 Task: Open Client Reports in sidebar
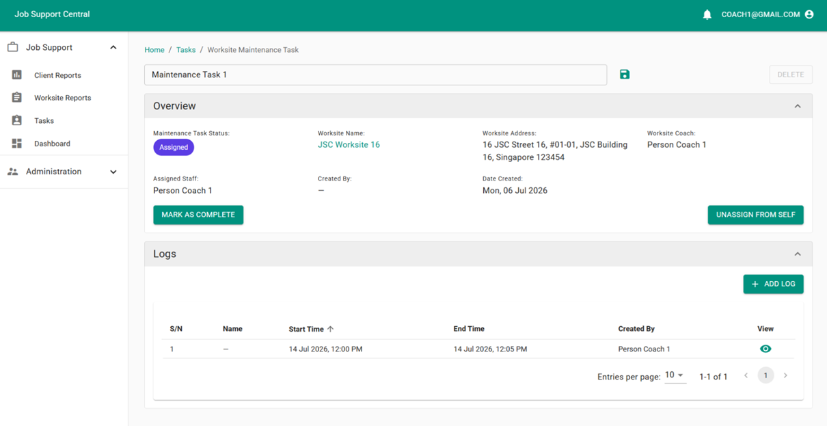coord(57,75)
